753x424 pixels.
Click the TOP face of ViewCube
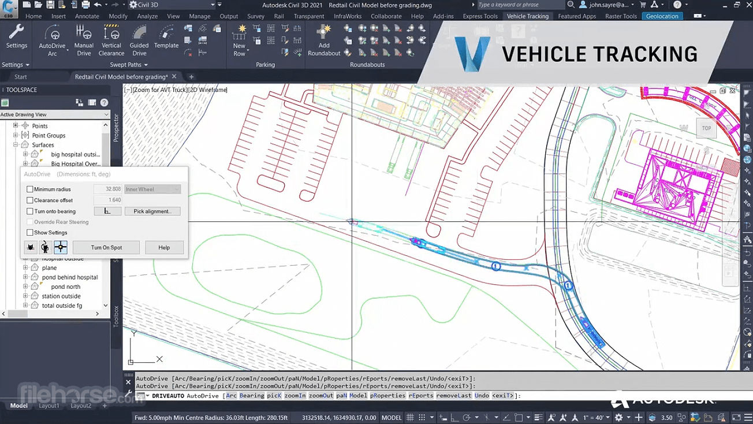[706, 128]
